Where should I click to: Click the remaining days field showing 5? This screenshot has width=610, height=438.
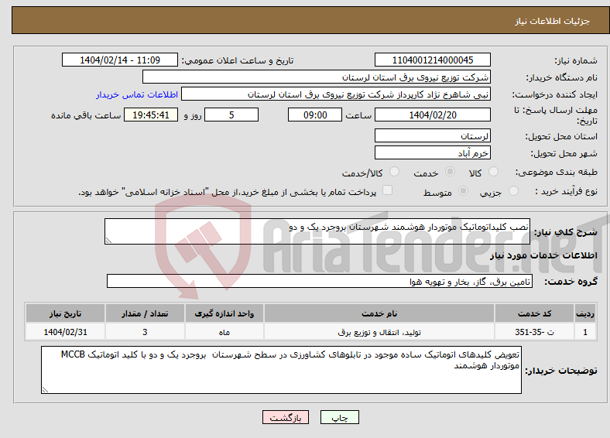tap(231, 115)
